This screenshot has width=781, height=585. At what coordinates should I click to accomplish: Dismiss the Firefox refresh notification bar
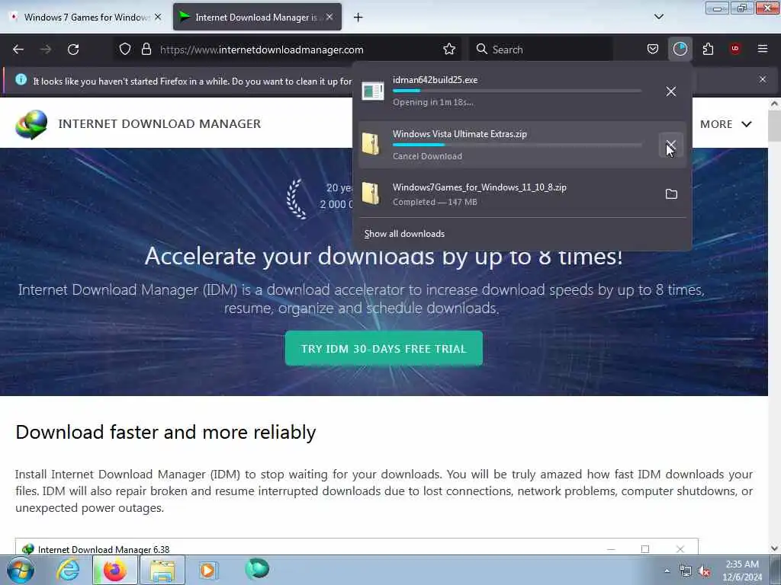(x=763, y=79)
